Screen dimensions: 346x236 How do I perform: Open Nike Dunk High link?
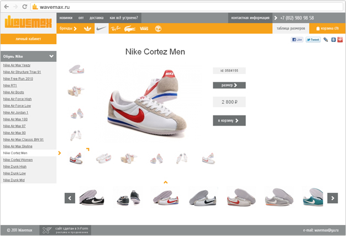[15, 167]
